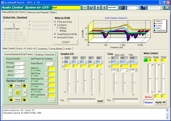Open Fixed Boost dropdown
Image resolution: width=171 pixels, height=121 pixels.
click(53, 63)
